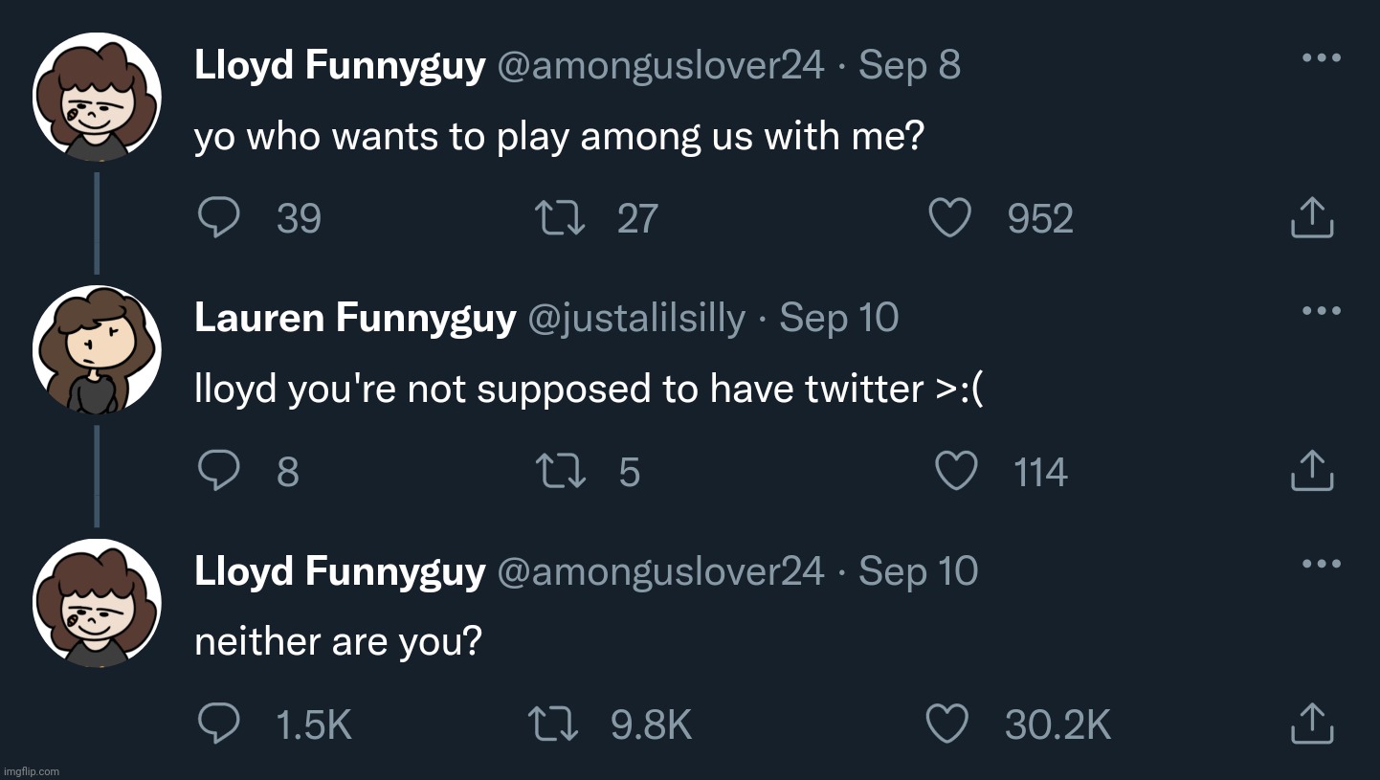Click Lloyd's avatar on the first tweet
1380x780 pixels.
97,97
